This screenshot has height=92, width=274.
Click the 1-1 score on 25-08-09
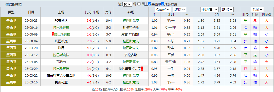89,34
